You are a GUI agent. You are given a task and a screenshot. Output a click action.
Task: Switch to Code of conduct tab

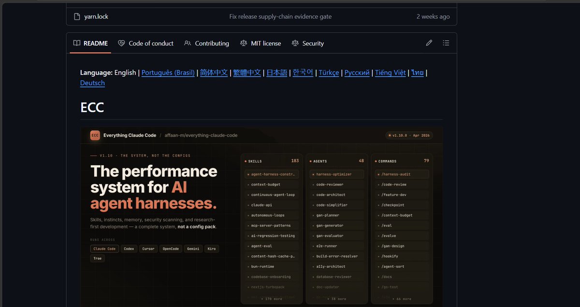145,43
